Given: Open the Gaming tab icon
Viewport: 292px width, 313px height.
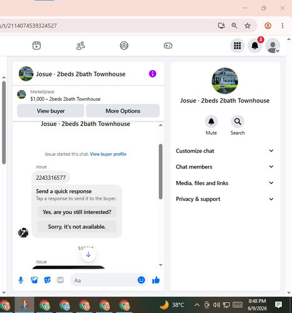Looking at the screenshot, I should point(168,46).
